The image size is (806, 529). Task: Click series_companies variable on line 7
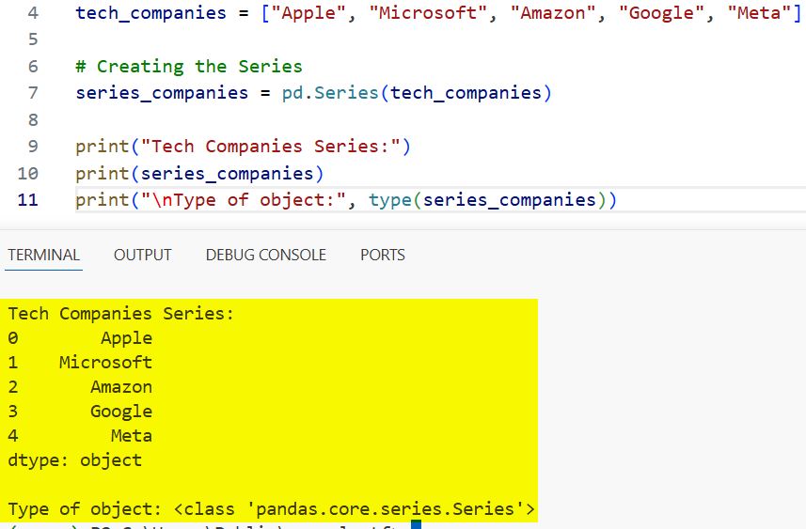(162, 93)
